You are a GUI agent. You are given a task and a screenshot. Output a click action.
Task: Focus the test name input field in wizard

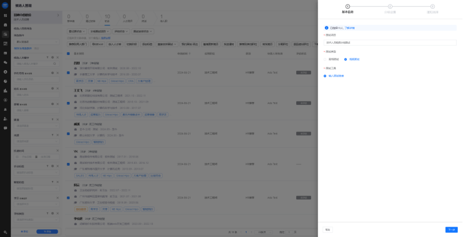point(390,43)
